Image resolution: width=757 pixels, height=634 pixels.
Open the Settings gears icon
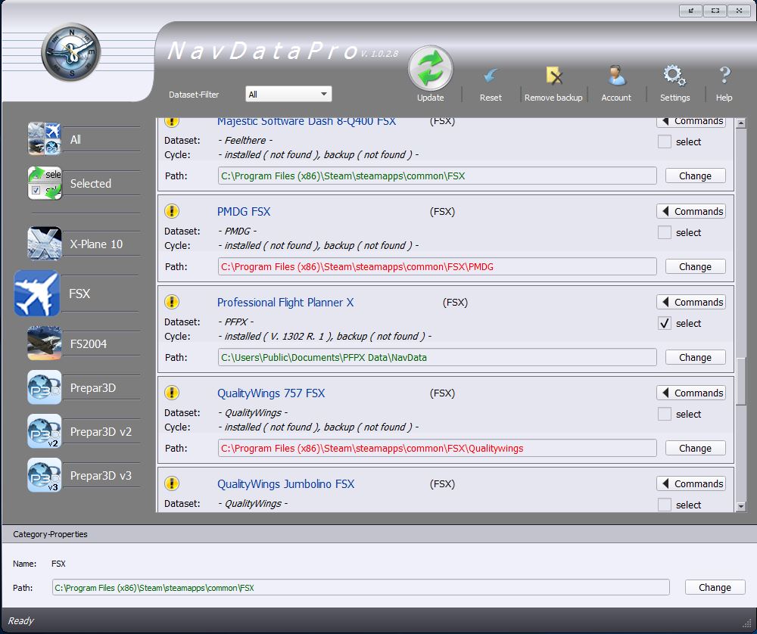click(674, 76)
